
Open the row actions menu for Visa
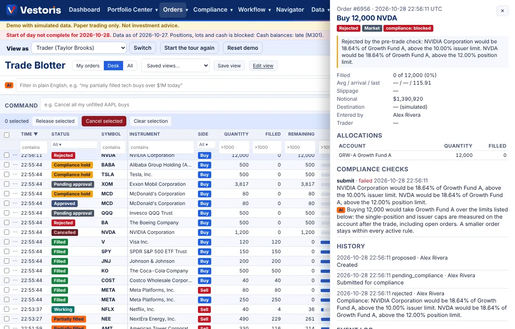coord(15,242)
